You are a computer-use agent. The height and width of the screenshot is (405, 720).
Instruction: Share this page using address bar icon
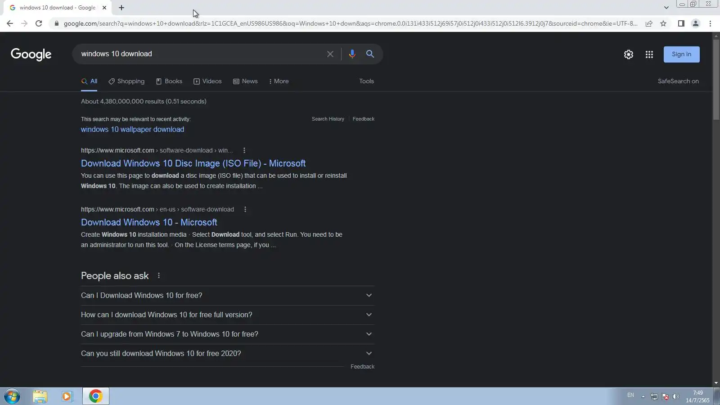649,23
